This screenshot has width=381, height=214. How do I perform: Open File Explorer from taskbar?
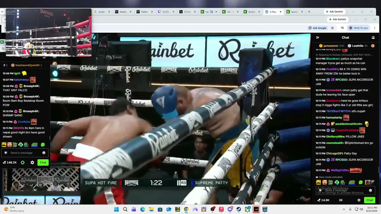151,209
